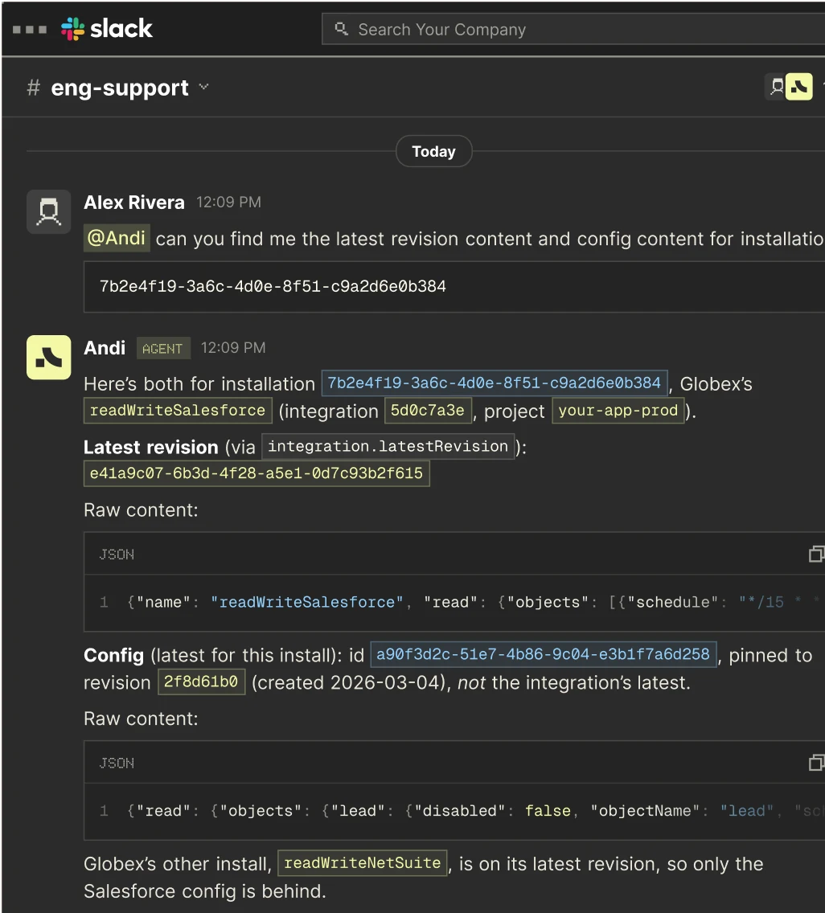The image size is (825, 913).
Task: Click the blue installation ID 7b2e4f19 link
Action: click(494, 383)
